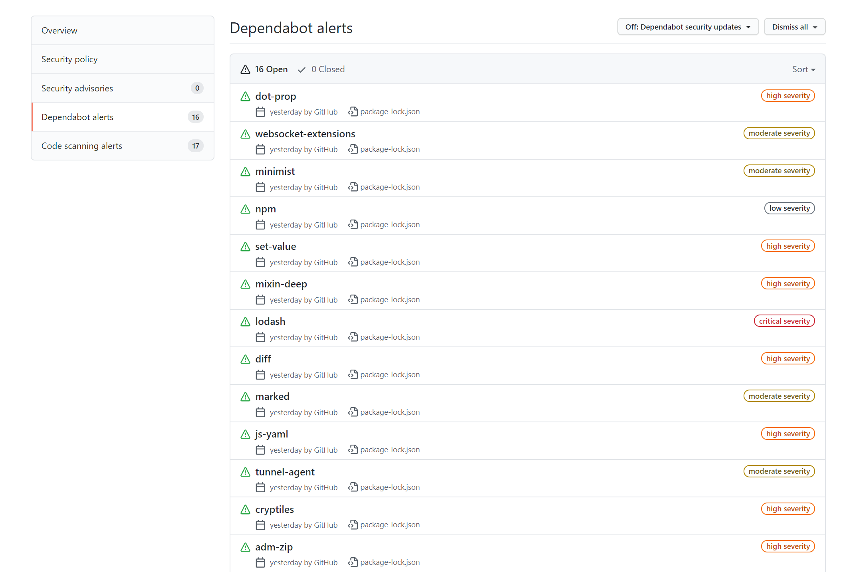Open the dot-prop alert
Screen dimensions: 841x572
[x=276, y=97]
